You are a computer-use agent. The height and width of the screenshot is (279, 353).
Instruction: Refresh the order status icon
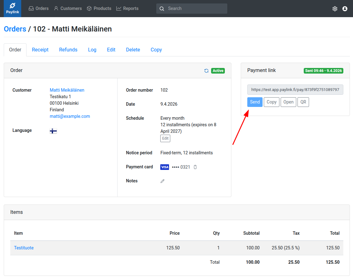click(x=206, y=71)
